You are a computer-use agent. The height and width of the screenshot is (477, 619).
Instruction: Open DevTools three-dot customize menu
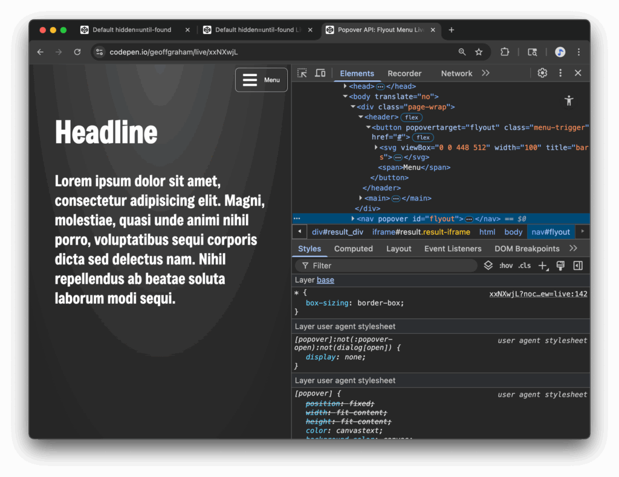[x=560, y=73]
